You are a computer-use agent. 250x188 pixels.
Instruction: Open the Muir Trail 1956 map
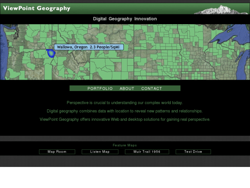(147, 152)
